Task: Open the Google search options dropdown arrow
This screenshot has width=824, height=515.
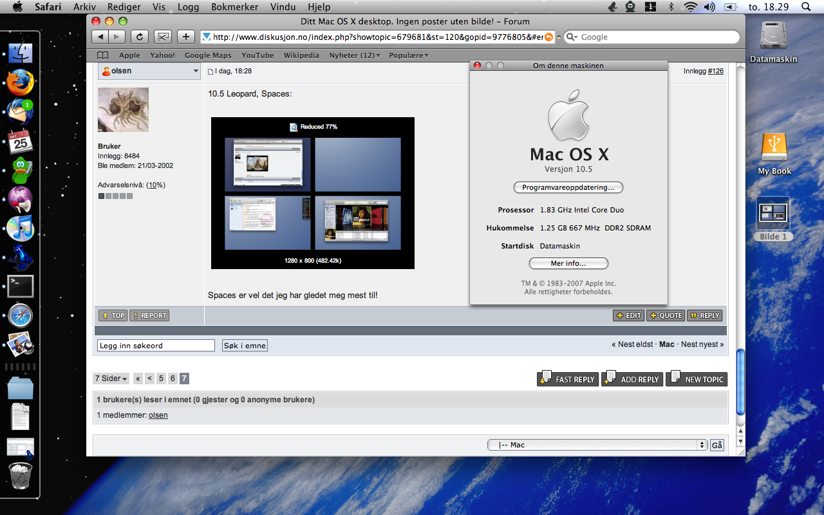Action: (571, 37)
